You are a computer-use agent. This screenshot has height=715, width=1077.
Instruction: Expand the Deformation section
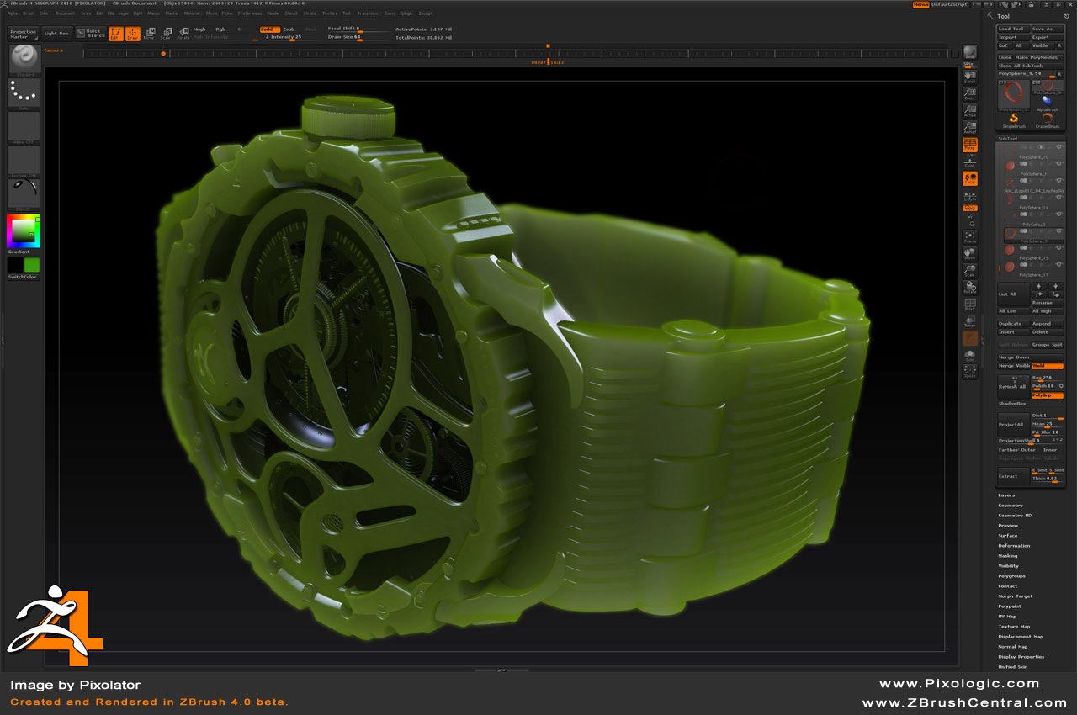tap(1014, 546)
